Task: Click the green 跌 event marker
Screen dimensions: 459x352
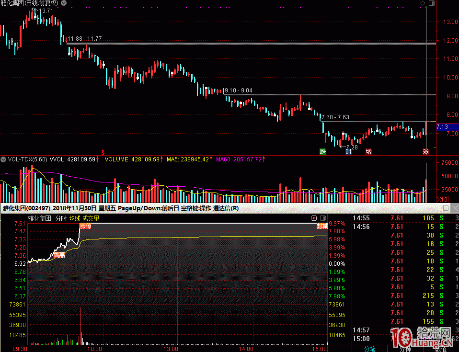Action: click(x=323, y=152)
